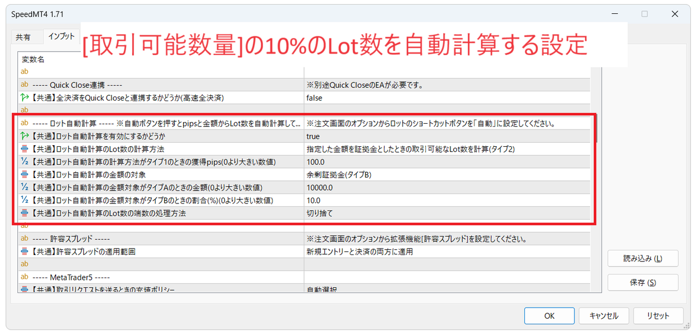Click the enum icon for Lot数の端数の処理方法
The image size is (695, 333).
24,213
